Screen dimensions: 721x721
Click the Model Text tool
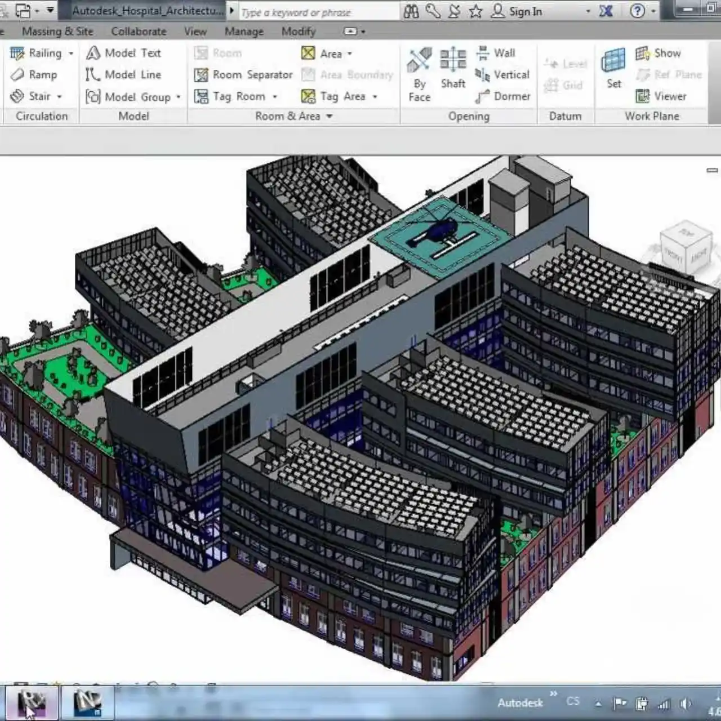coord(124,53)
